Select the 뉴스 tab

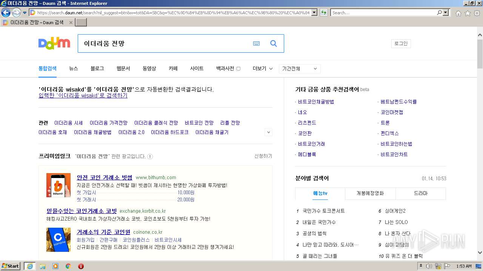tap(74, 69)
